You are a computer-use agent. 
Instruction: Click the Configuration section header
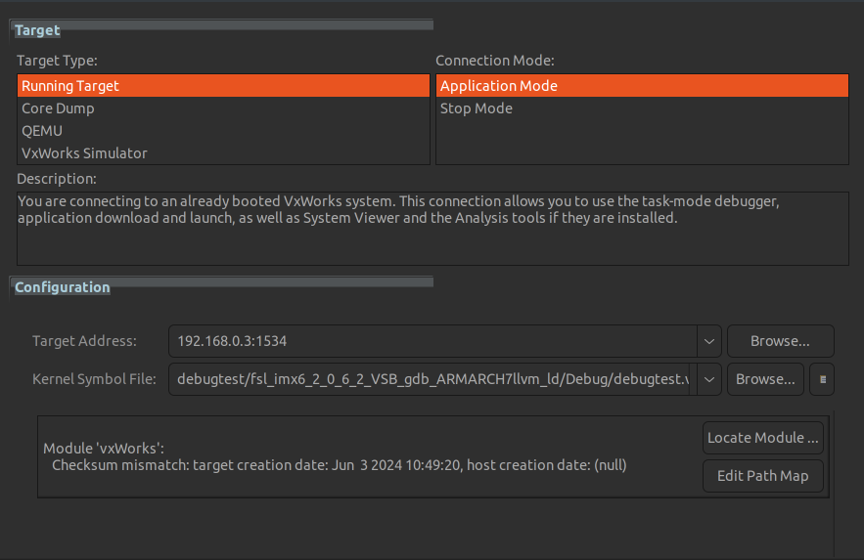[62, 287]
